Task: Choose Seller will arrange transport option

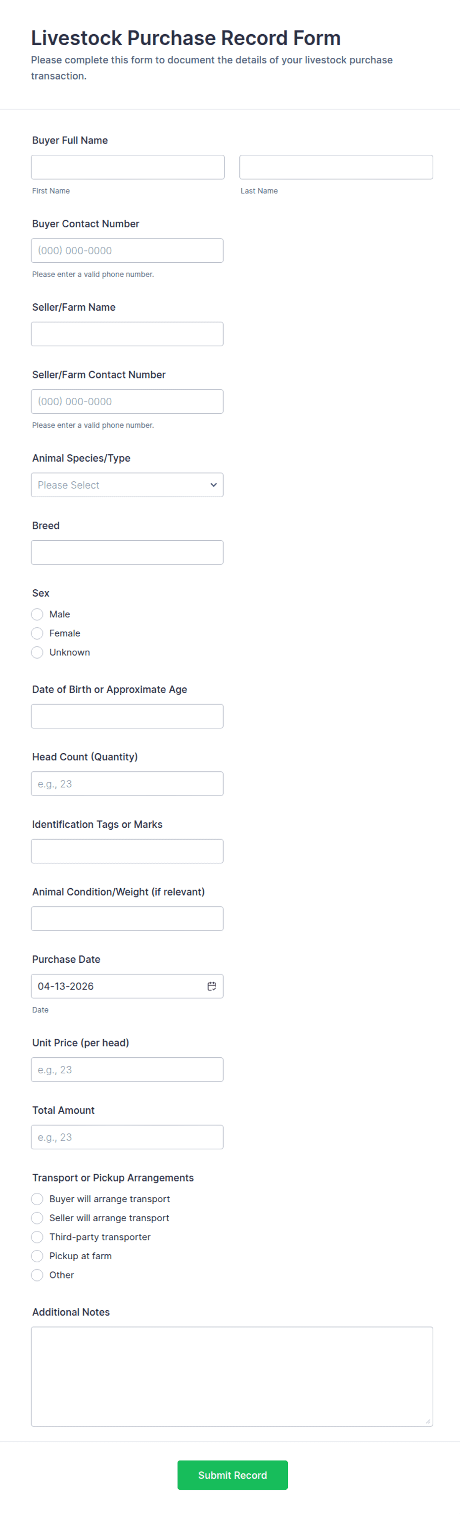Action: (37, 1218)
